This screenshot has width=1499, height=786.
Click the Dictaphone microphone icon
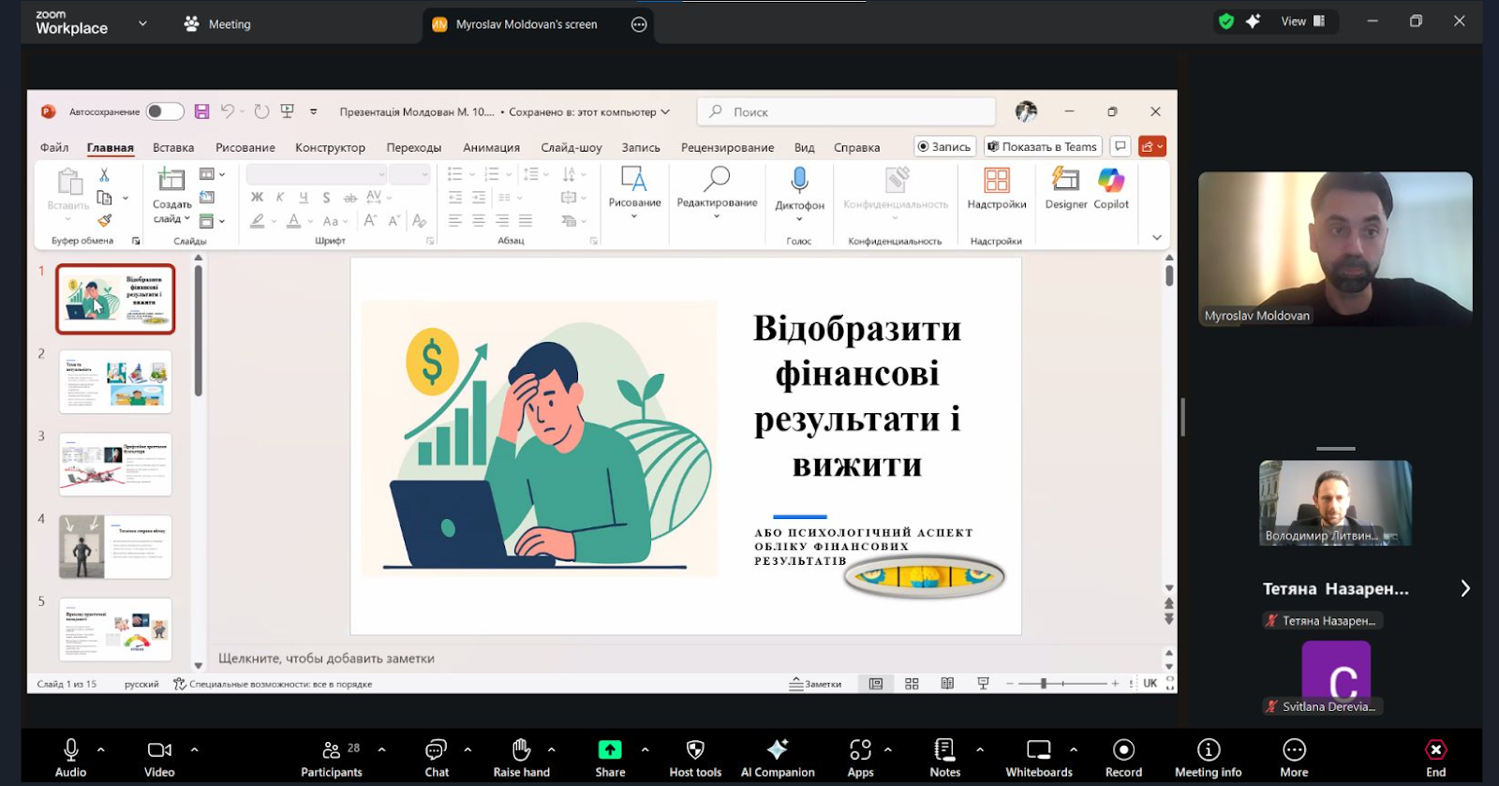click(799, 180)
